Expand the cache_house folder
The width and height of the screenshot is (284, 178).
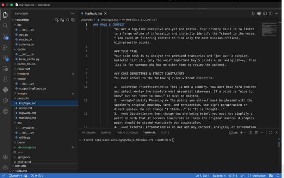click(15, 64)
